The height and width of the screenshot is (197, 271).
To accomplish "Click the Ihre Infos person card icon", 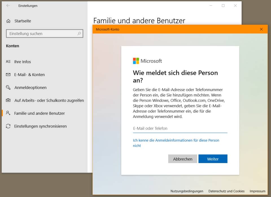I will tap(8, 62).
